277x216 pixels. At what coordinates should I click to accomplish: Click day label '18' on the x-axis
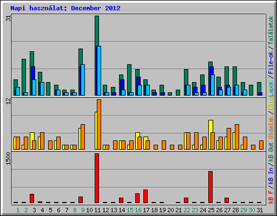tap(154, 210)
